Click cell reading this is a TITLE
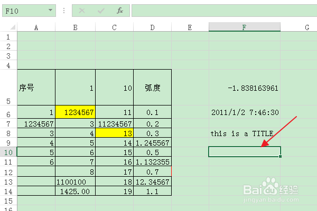The height and width of the screenshot is (211, 317). tap(245, 133)
